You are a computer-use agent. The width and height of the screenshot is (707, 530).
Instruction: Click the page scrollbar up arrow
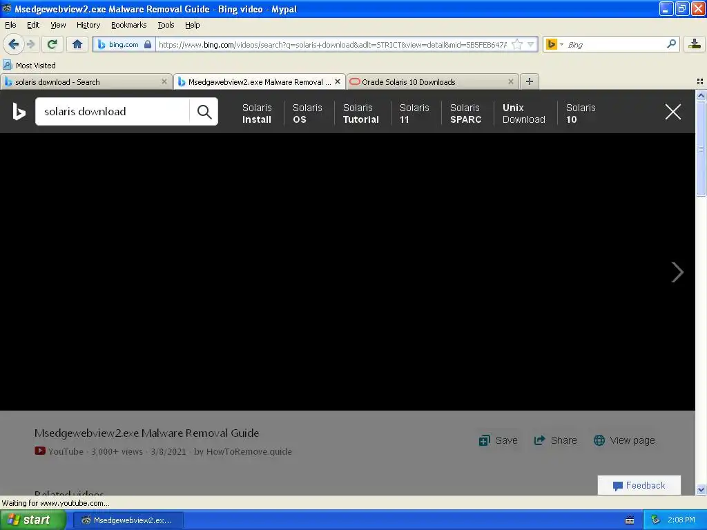click(x=701, y=95)
